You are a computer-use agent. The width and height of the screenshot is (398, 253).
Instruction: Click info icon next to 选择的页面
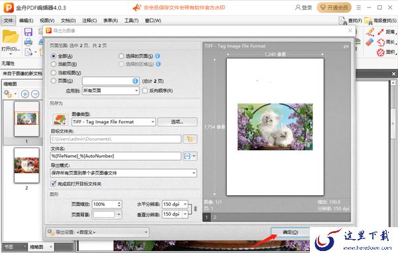[157, 56]
